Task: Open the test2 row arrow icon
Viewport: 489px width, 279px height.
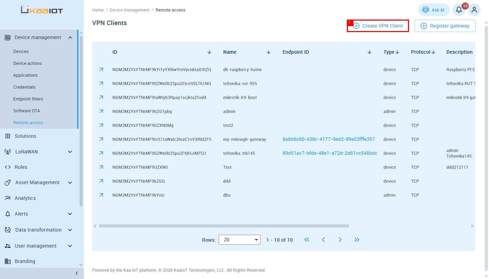Action: pos(101,125)
